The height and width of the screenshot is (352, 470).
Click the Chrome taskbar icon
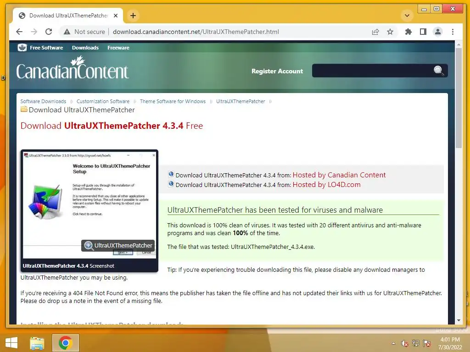[65, 343]
